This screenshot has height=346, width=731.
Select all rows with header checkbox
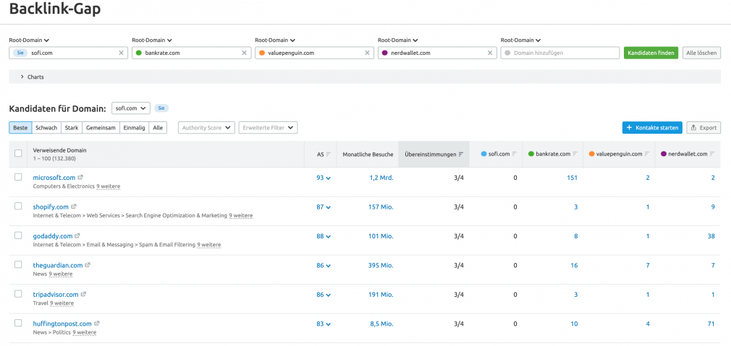(18, 153)
